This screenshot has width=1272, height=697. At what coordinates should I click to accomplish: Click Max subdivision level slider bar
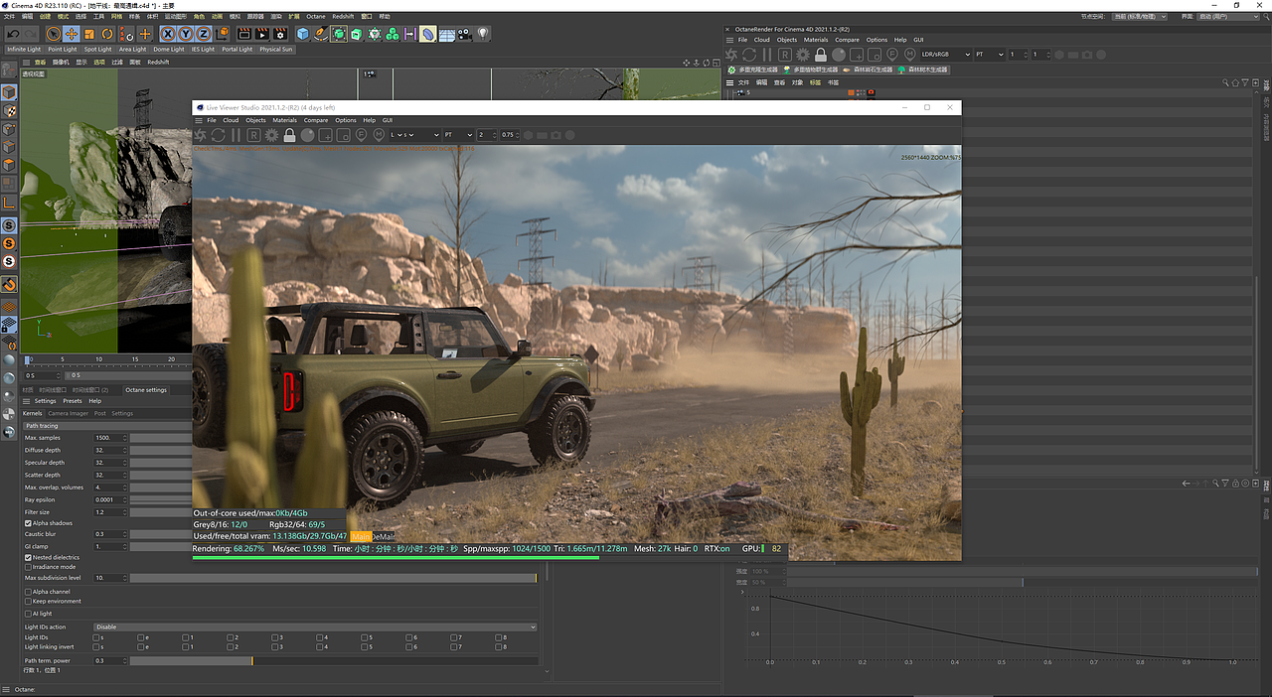click(x=334, y=578)
